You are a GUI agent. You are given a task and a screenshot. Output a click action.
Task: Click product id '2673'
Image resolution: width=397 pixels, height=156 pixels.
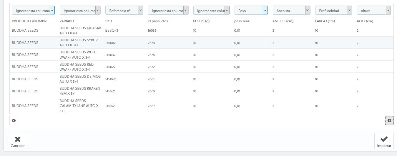click(151, 43)
